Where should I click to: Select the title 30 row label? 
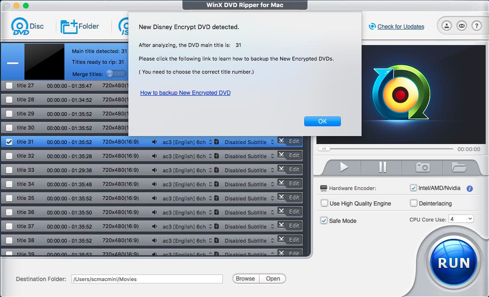tap(25, 128)
